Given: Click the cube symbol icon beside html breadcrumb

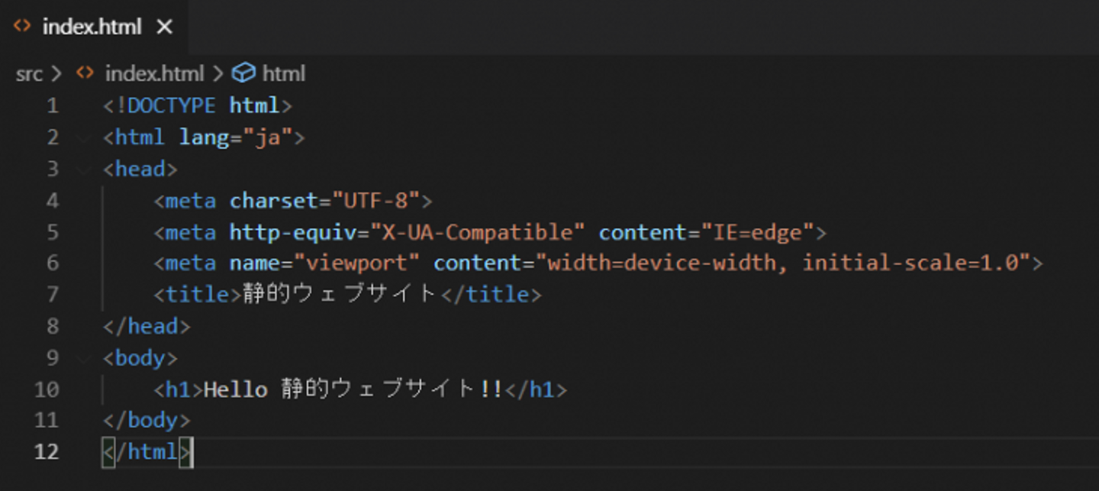Looking at the screenshot, I should click(x=243, y=73).
